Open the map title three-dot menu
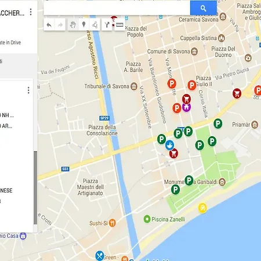The image size is (261, 261). coord(31,12)
